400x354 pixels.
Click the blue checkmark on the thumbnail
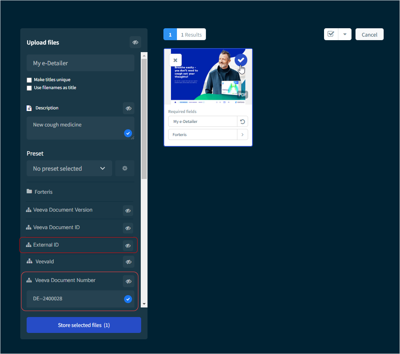(241, 60)
